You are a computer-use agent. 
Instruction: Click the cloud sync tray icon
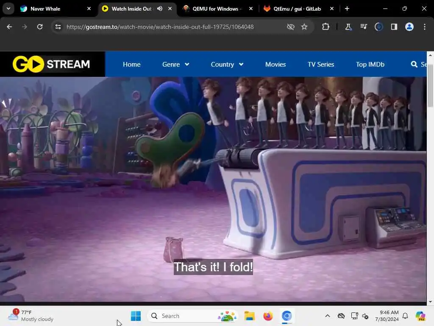341,316
